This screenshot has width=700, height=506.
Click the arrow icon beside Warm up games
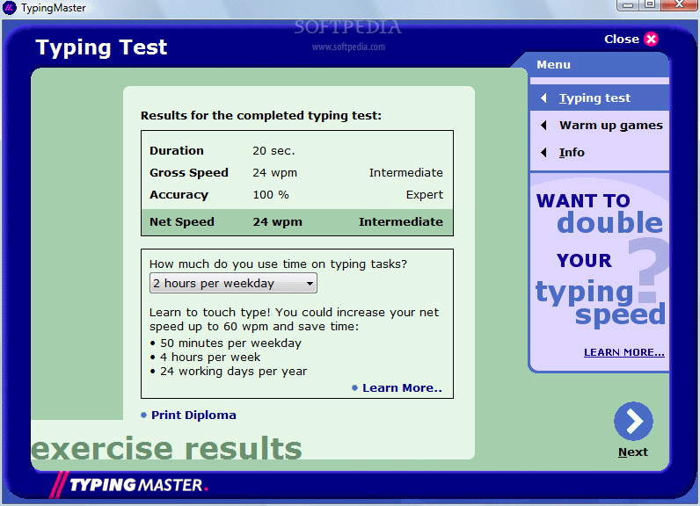(543, 126)
